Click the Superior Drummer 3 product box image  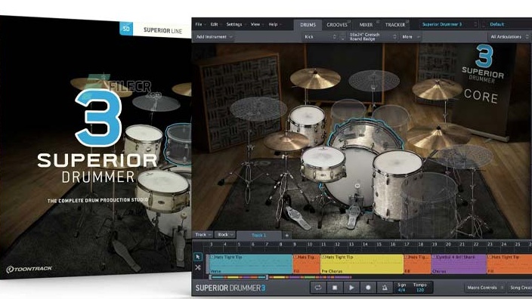pyautogui.click(x=96, y=147)
